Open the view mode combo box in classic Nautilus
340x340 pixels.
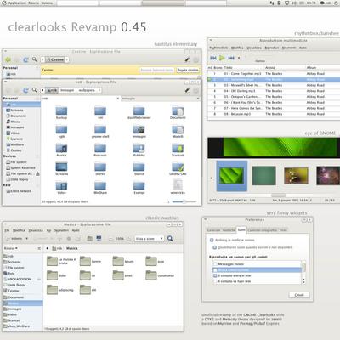(150, 239)
